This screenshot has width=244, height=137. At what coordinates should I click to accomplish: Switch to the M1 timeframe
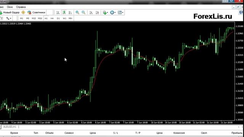(x=21, y=18)
